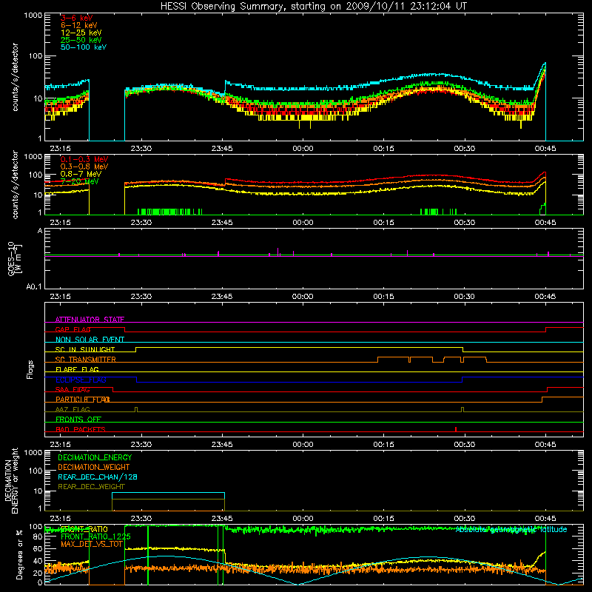Click the vertical Flags axis label

coord(30,369)
